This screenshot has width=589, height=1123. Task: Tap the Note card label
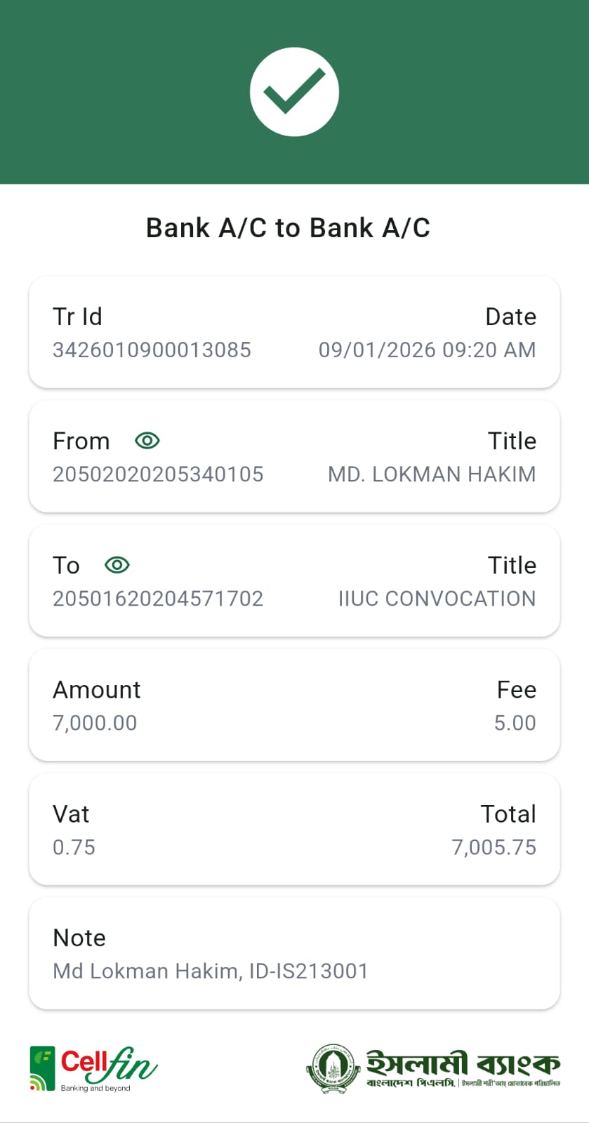pos(79,938)
